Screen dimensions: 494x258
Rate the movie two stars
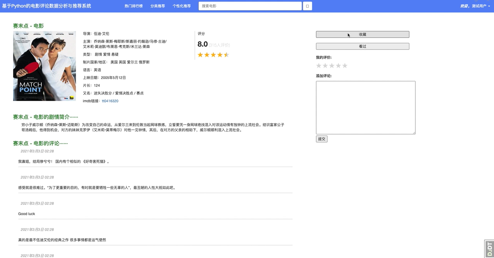coord(325,66)
